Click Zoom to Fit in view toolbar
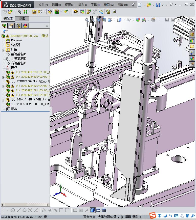This screenshot has height=220, width=196. tap(86, 19)
